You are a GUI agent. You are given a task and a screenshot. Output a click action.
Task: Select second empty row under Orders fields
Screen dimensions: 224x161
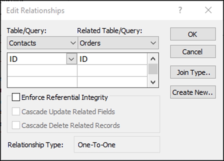[x=112, y=71]
